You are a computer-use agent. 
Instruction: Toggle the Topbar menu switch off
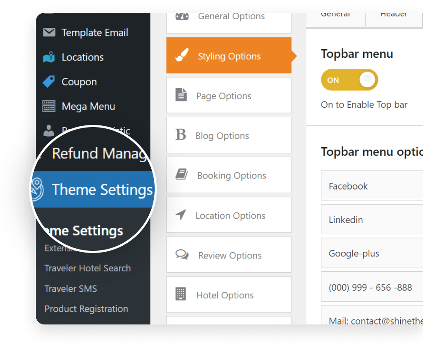350,80
